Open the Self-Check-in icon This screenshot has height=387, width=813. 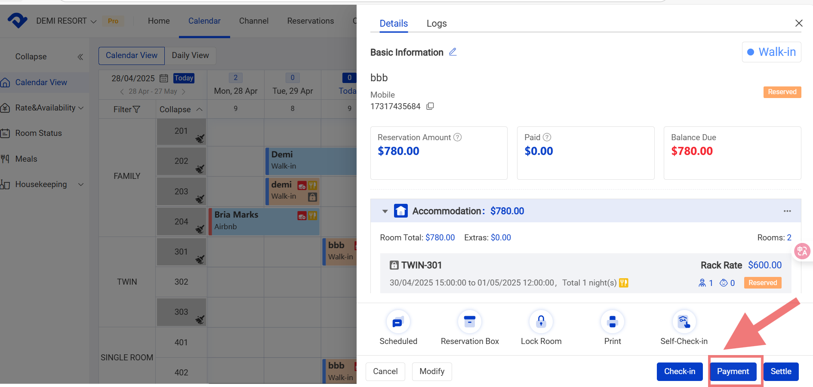[684, 322]
